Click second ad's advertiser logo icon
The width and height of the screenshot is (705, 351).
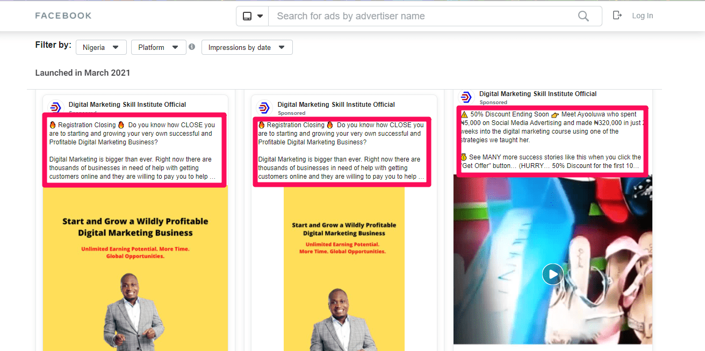[264, 107]
